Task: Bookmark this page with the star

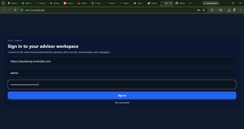Action: pyautogui.click(x=204, y=10)
